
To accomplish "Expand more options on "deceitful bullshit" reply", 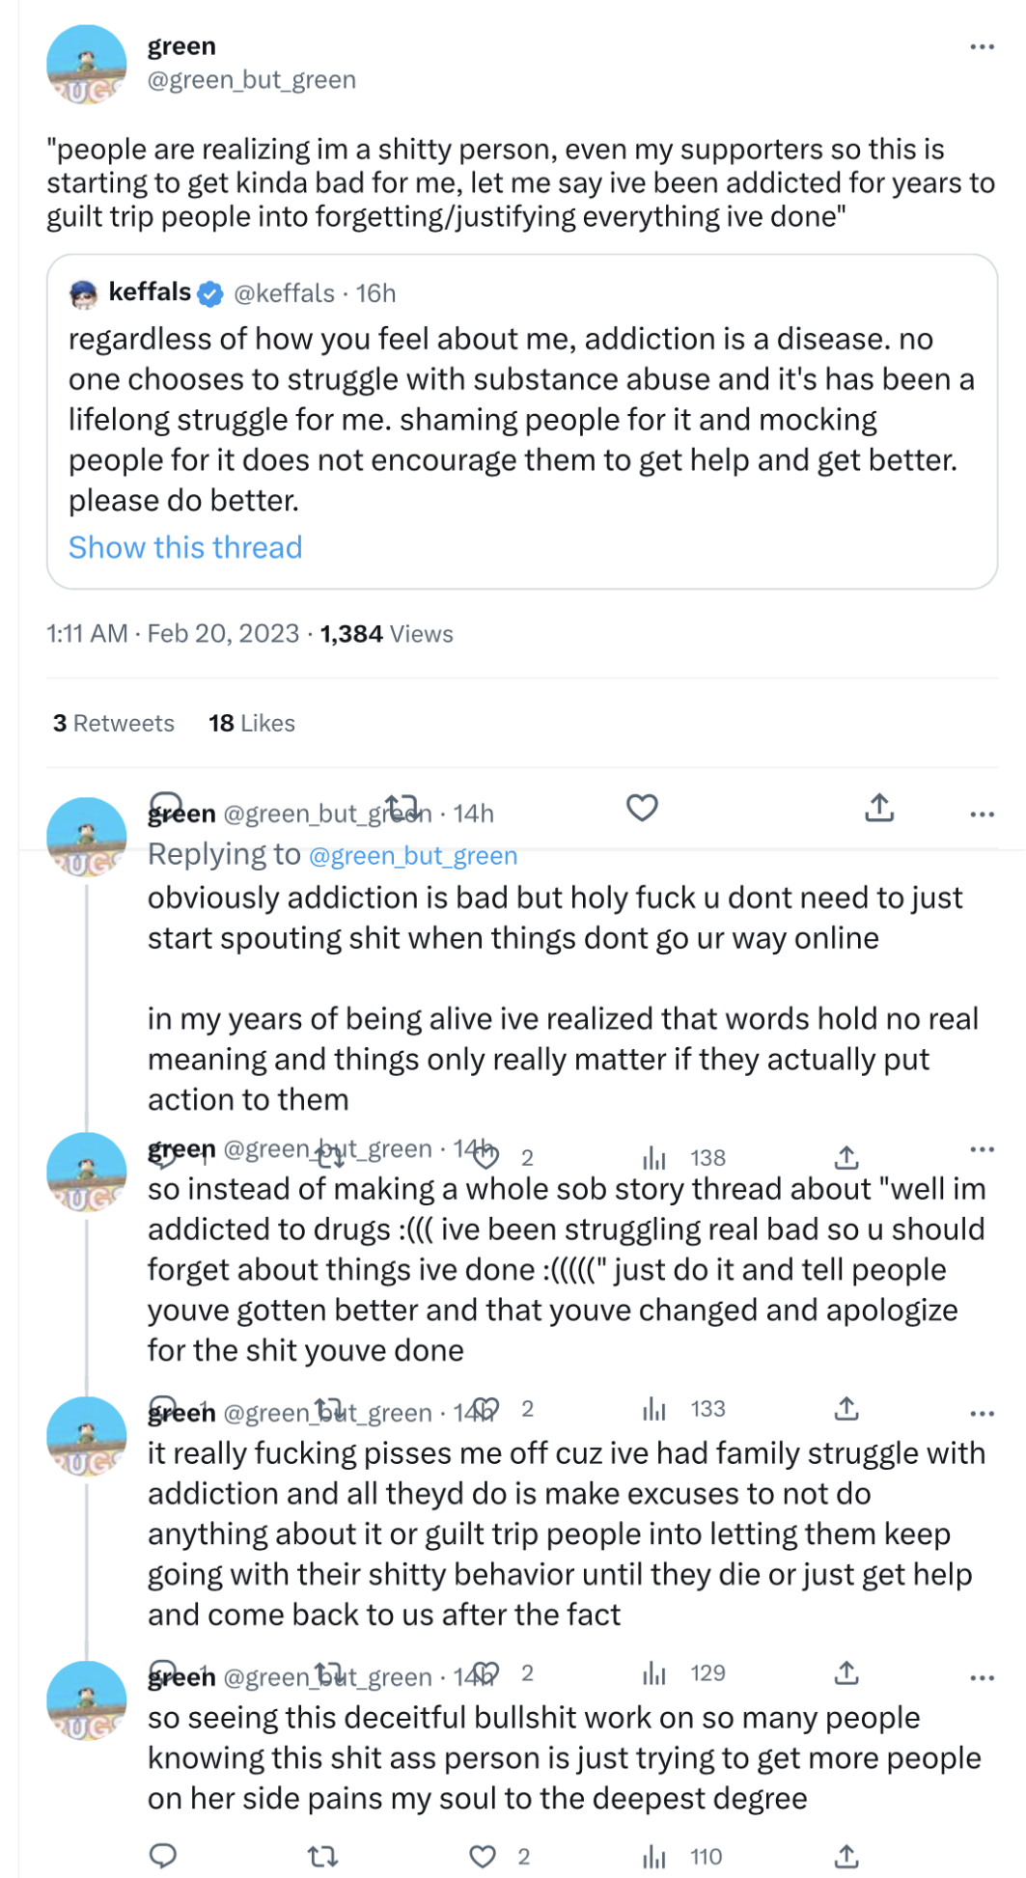I will [982, 1677].
